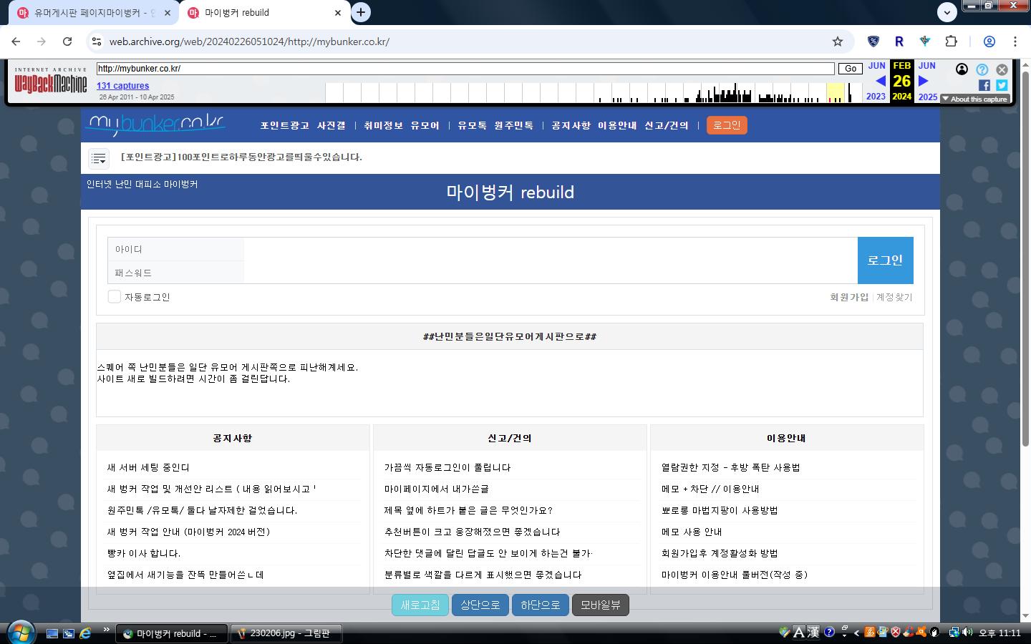Image resolution: width=1031 pixels, height=644 pixels.
Task: Click the 새로고침 button in bottom bar
Action: click(420, 605)
